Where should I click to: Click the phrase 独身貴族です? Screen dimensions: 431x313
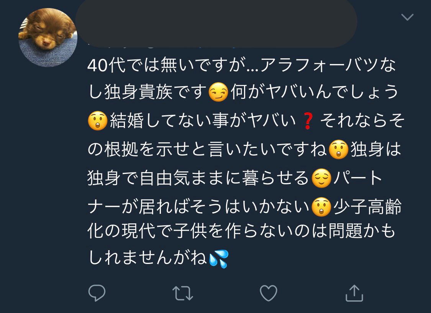coord(155,92)
